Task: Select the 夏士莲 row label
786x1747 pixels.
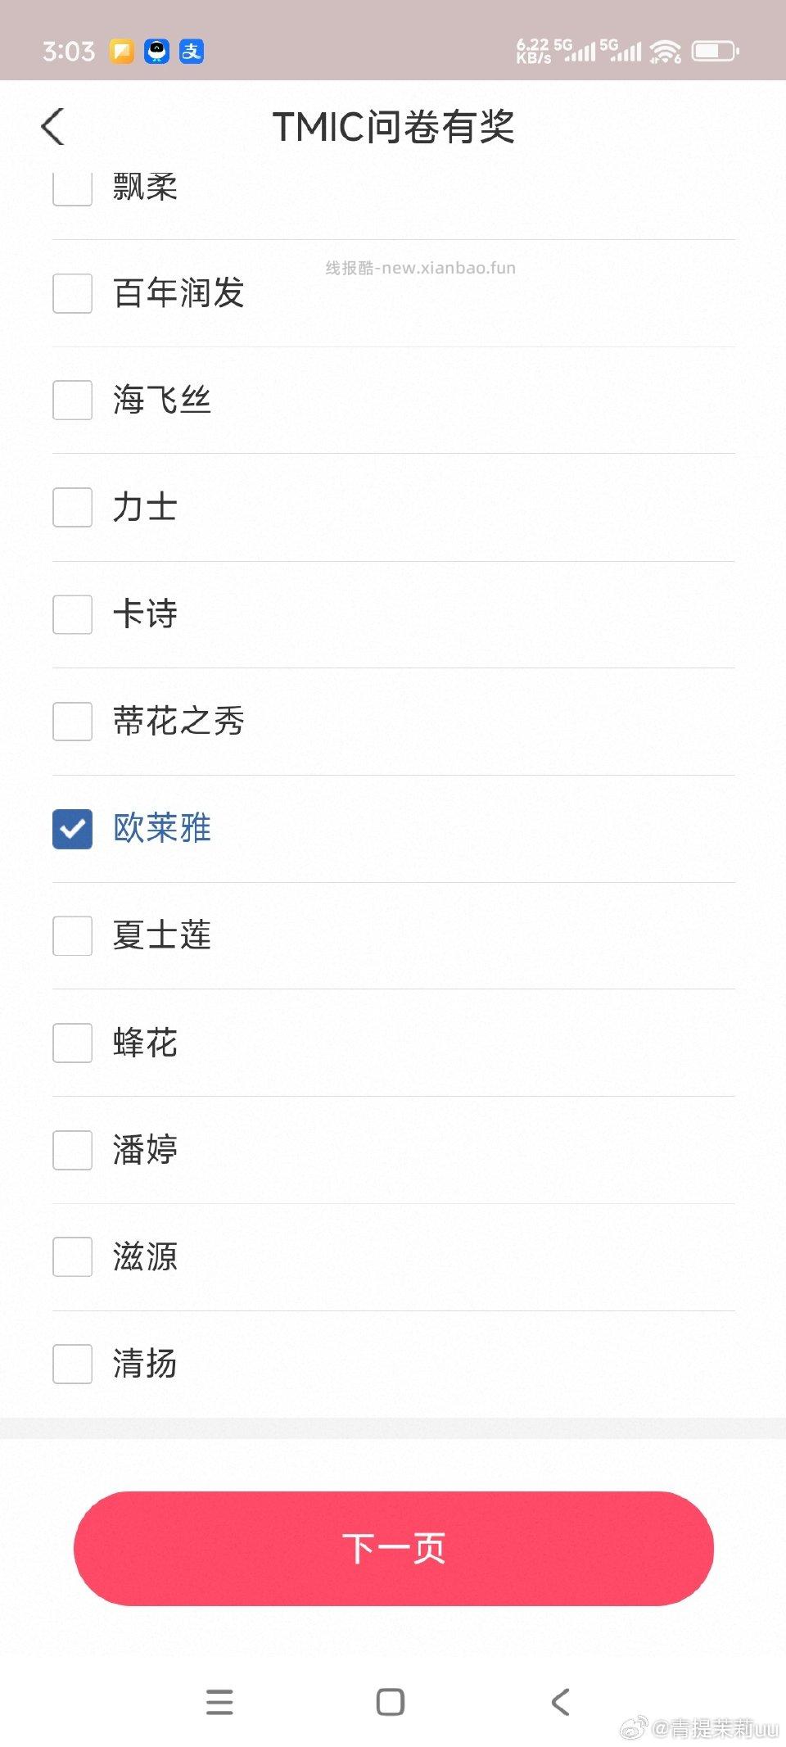Action: 161,935
